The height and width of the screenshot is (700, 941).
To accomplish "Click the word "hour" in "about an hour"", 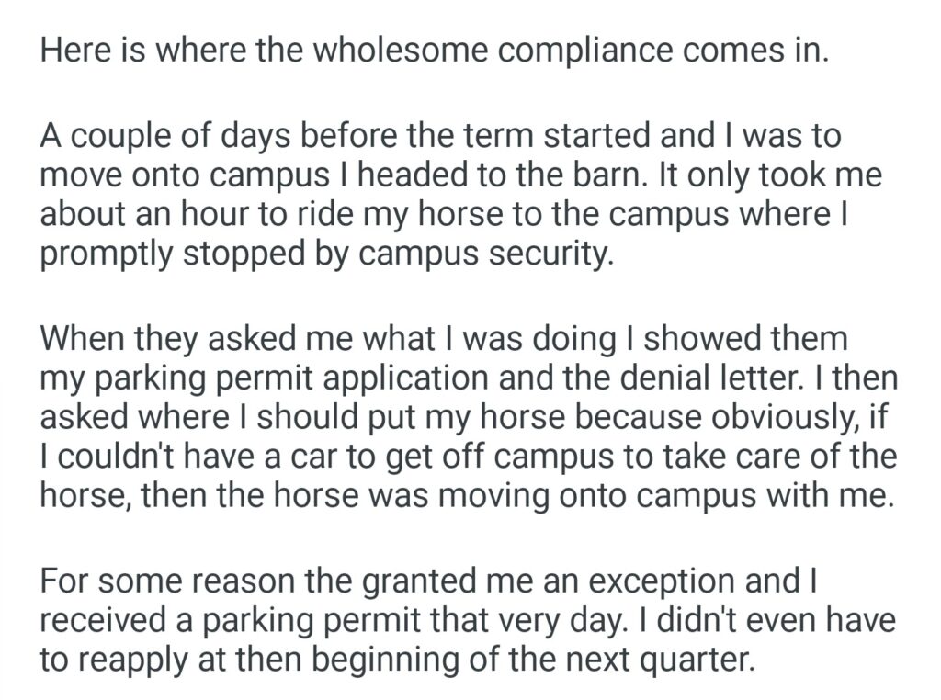I will point(216,217).
